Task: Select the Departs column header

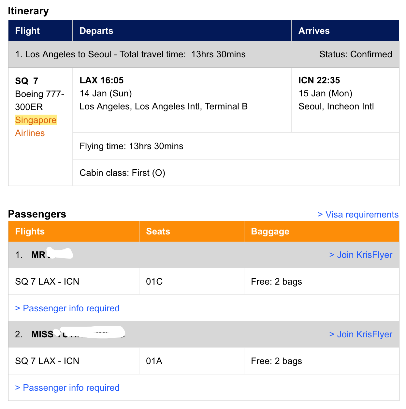Action: tap(182, 31)
